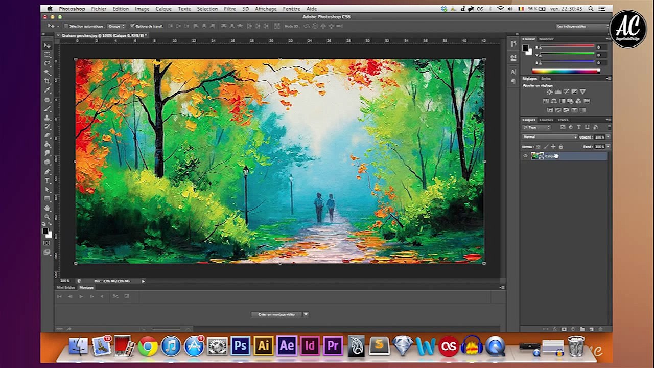Open Les indispensables workspace dropdown
The width and height of the screenshot is (654, 368).
click(x=581, y=26)
